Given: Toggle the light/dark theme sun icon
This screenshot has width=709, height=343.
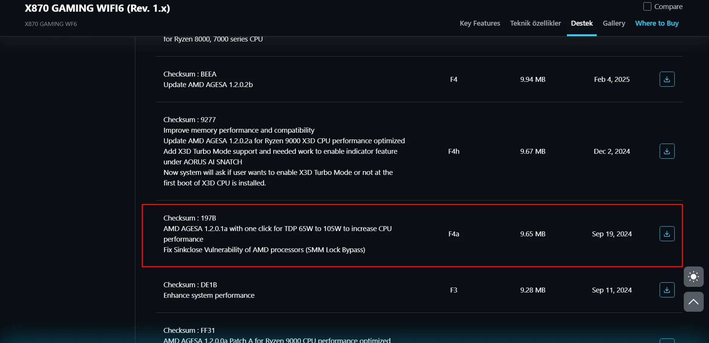Looking at the screenshot, I should 694,277.
